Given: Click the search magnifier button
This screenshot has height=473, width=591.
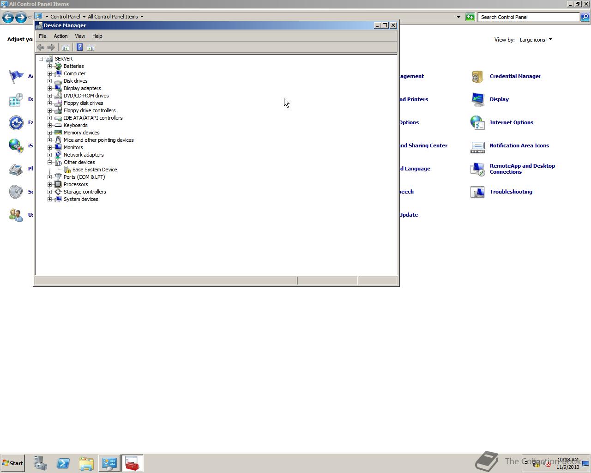Looking at the screenshot, I should (585, 17).
